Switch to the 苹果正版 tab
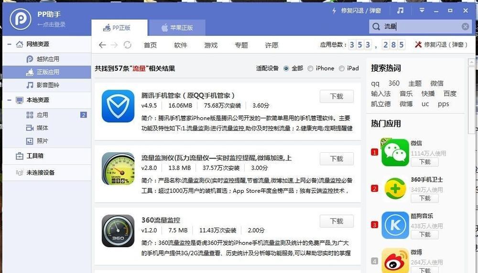 click(177, 28)
